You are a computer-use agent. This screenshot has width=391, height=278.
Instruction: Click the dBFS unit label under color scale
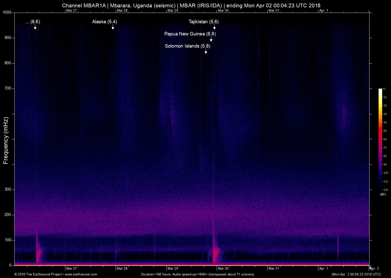point(383,194)
